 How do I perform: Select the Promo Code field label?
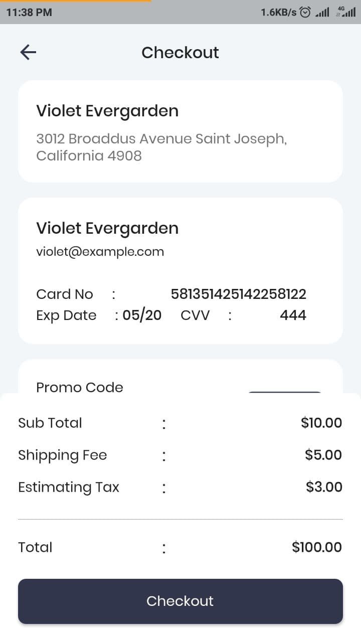pos(80,387)
